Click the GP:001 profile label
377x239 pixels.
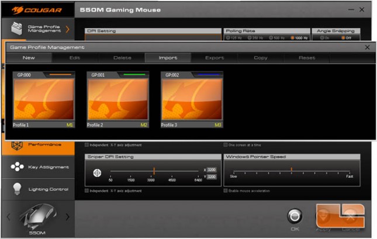(x=98, y=75)
